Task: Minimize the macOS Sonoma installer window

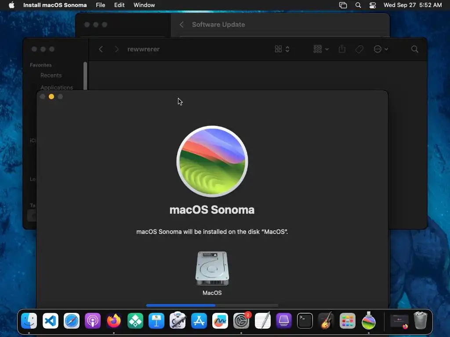Action: click(x=51, y=97)
